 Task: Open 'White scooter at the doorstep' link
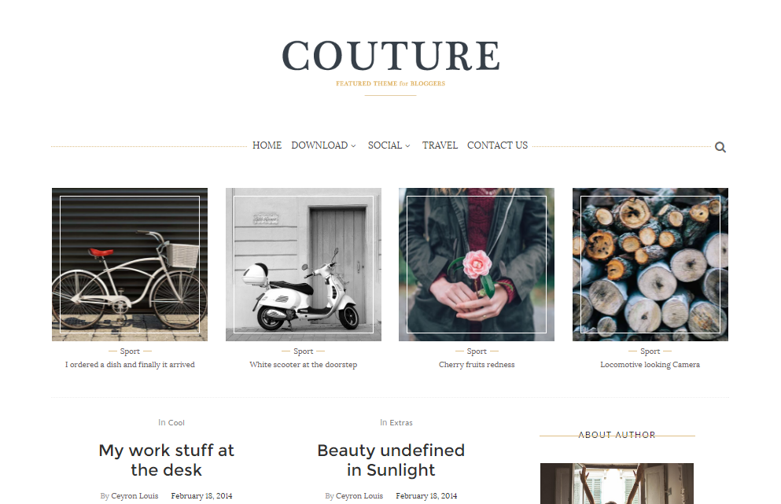point(304,365)
